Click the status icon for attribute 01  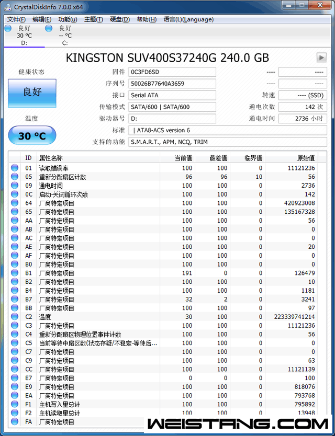[x=15, y=168]
